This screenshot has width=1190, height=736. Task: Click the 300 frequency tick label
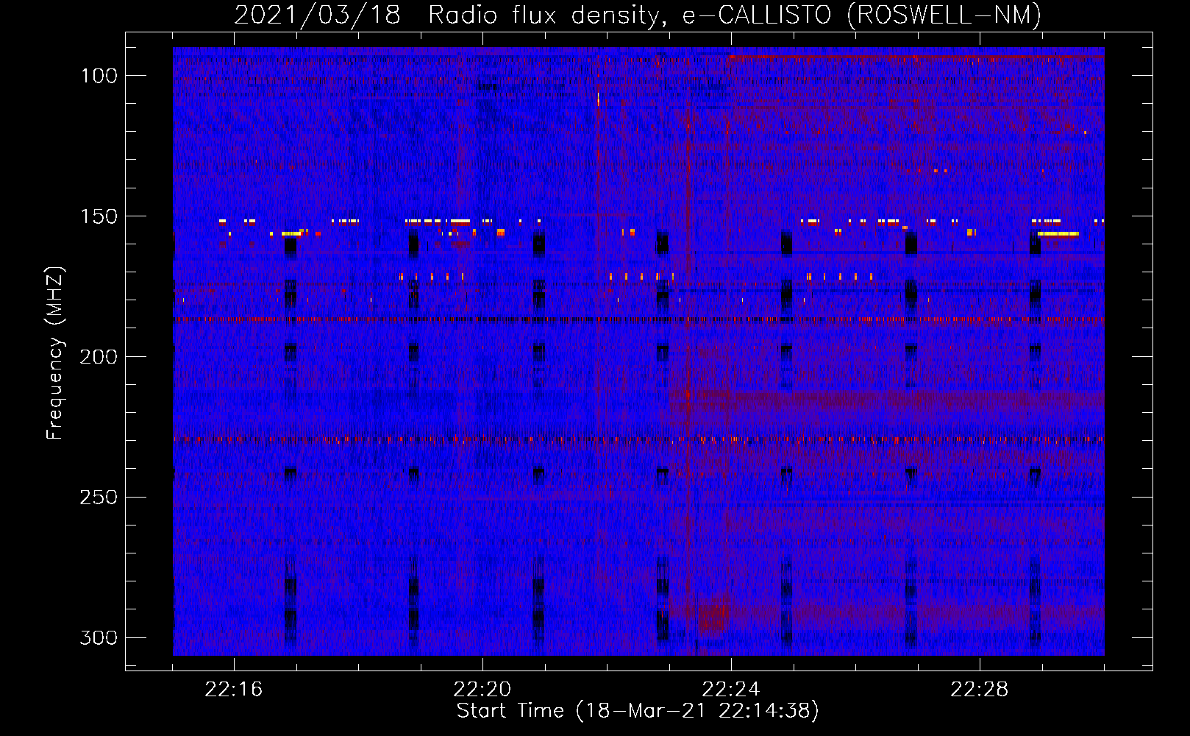[99, 638]
